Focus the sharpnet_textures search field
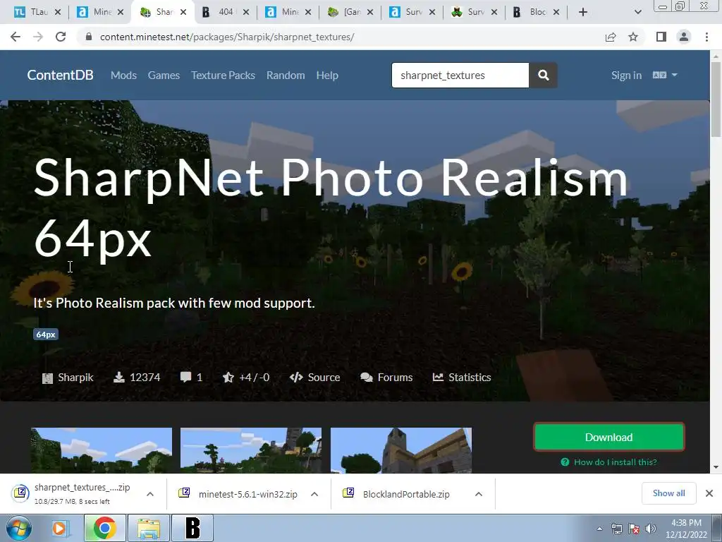 tap(460, 75)
